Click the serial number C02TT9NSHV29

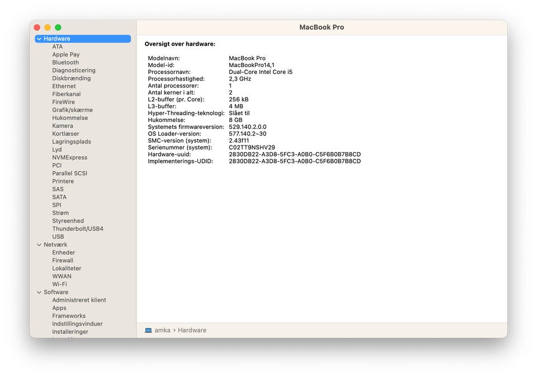[252, 148]
